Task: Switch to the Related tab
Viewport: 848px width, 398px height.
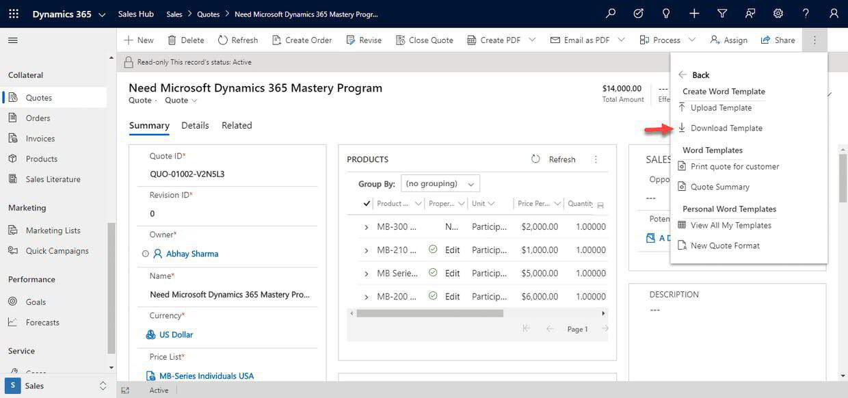Action: point(237,125)
